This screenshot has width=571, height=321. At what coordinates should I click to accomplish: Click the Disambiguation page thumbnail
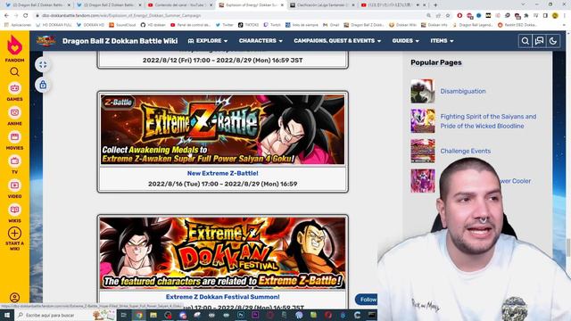(x=423, y=91)
